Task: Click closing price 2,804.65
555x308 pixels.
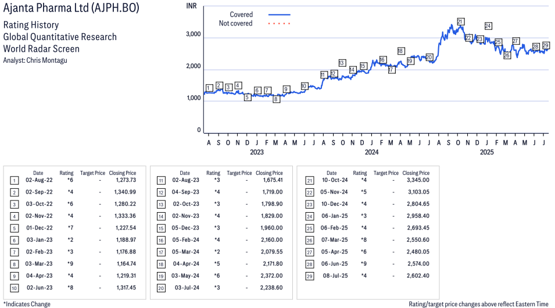Action: tap(418, 204)
